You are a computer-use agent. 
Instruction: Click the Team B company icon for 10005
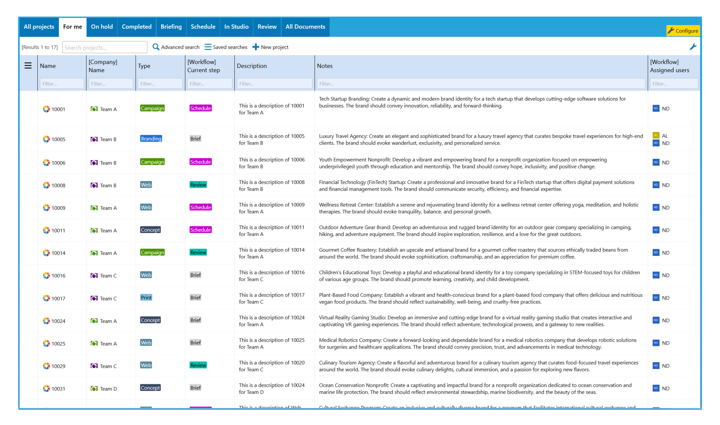click(94, 139)
